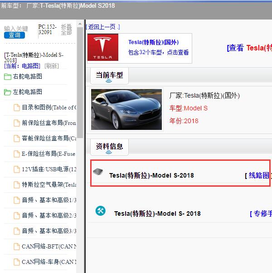Viewport: 272px width, 273px height.
Task: Click the 车型:Model S text
Action: pos(189,108)
